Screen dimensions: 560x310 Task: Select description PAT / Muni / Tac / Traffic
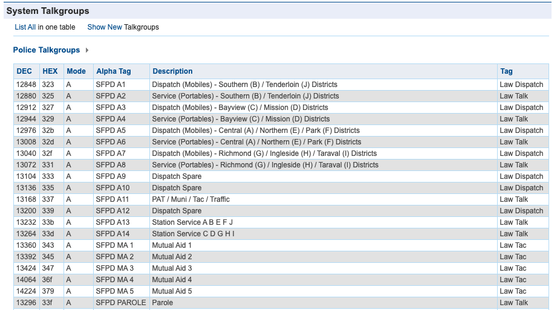pyautogui.click(x=190, y=199)
